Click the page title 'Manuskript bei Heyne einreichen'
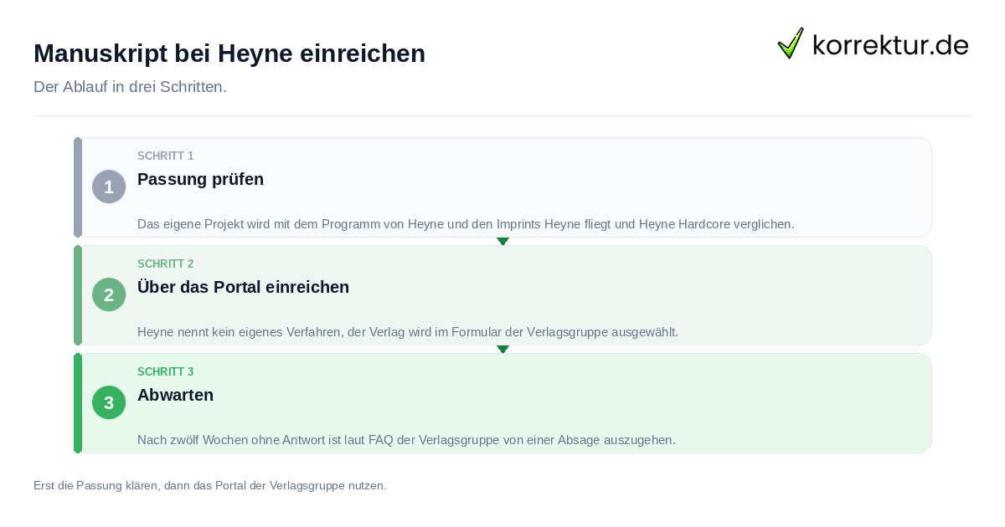 click(229, 54)
